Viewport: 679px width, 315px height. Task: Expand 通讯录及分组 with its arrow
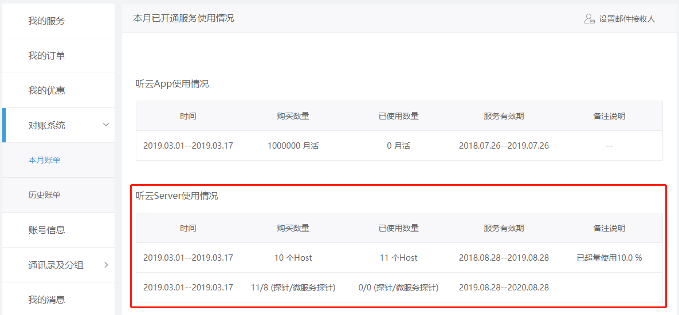106,265
